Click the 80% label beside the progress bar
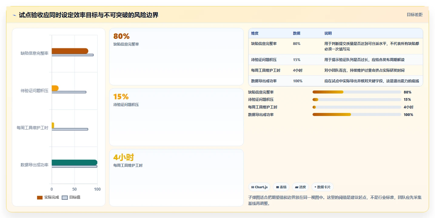The width and height of the screenshot is (435, 218). 407,92
